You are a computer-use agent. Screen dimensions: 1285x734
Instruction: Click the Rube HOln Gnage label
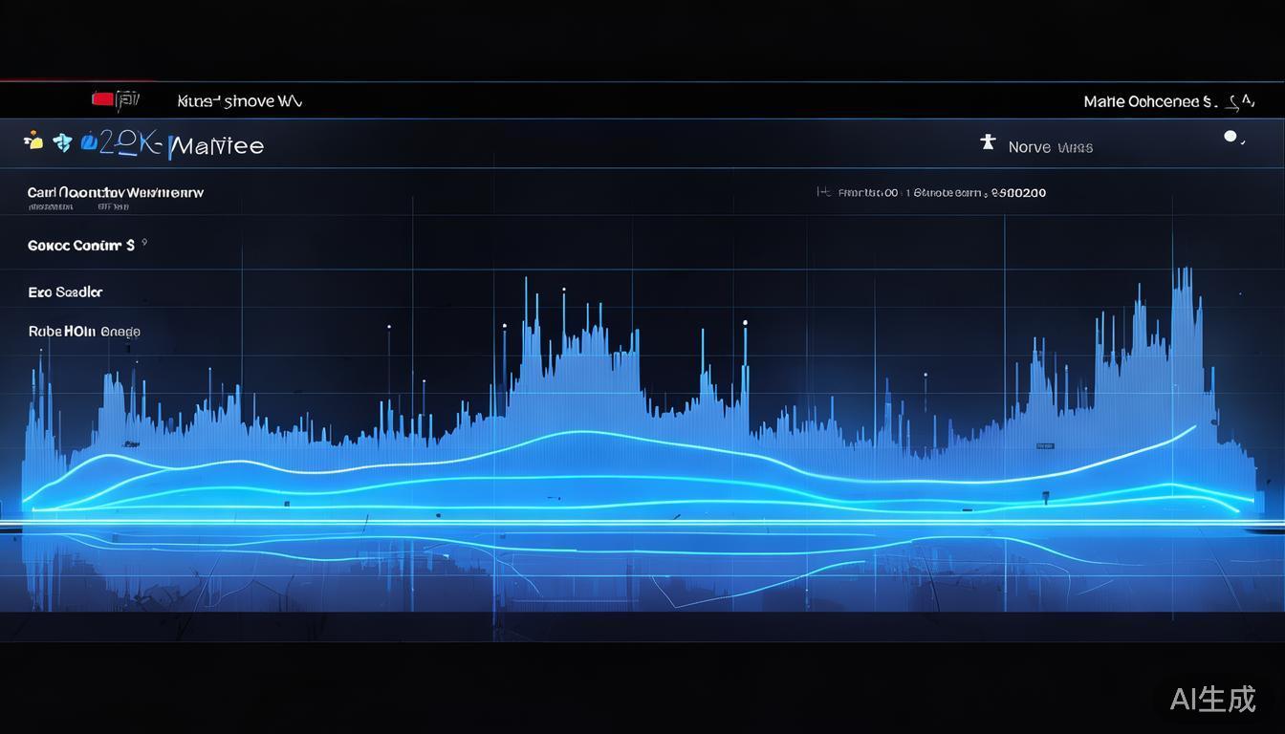[84, 332]
